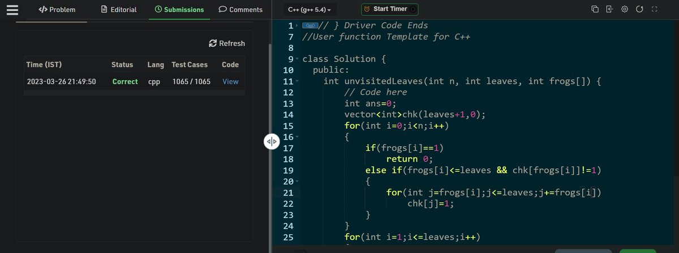Image resolution: width=679 pixels, height=253 pixels.
Task: Click the 'return 0;' code line
Action: [410, 159]
